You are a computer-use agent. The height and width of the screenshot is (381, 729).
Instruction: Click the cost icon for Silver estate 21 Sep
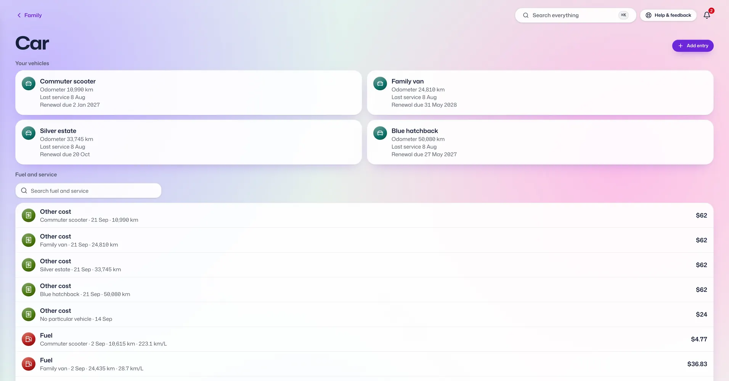(x=29, y=265)
